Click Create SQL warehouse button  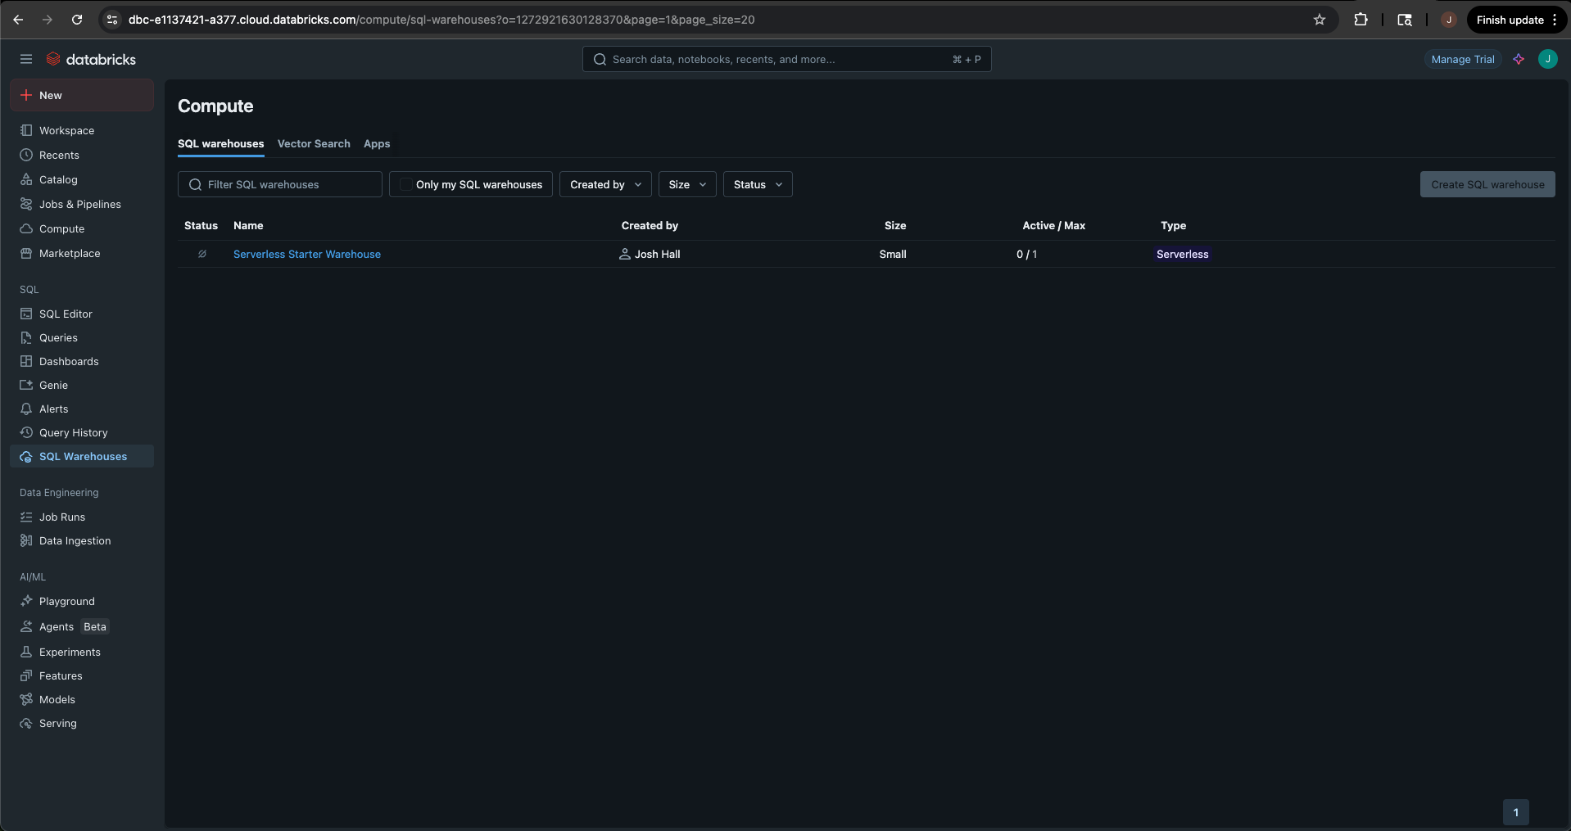1487,184
